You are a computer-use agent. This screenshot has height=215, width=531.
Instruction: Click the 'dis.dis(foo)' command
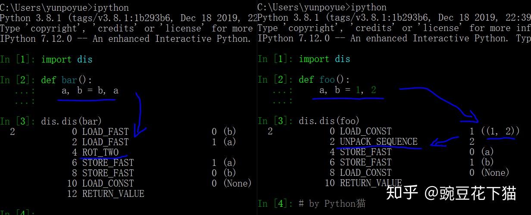click(x=329, y=122)
